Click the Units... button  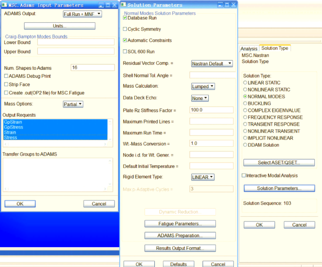(x=60, y=26)
